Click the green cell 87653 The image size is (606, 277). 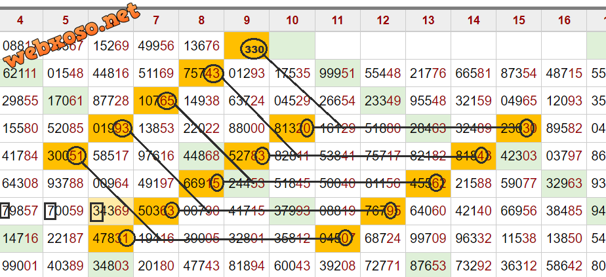(x=428, y=266)
